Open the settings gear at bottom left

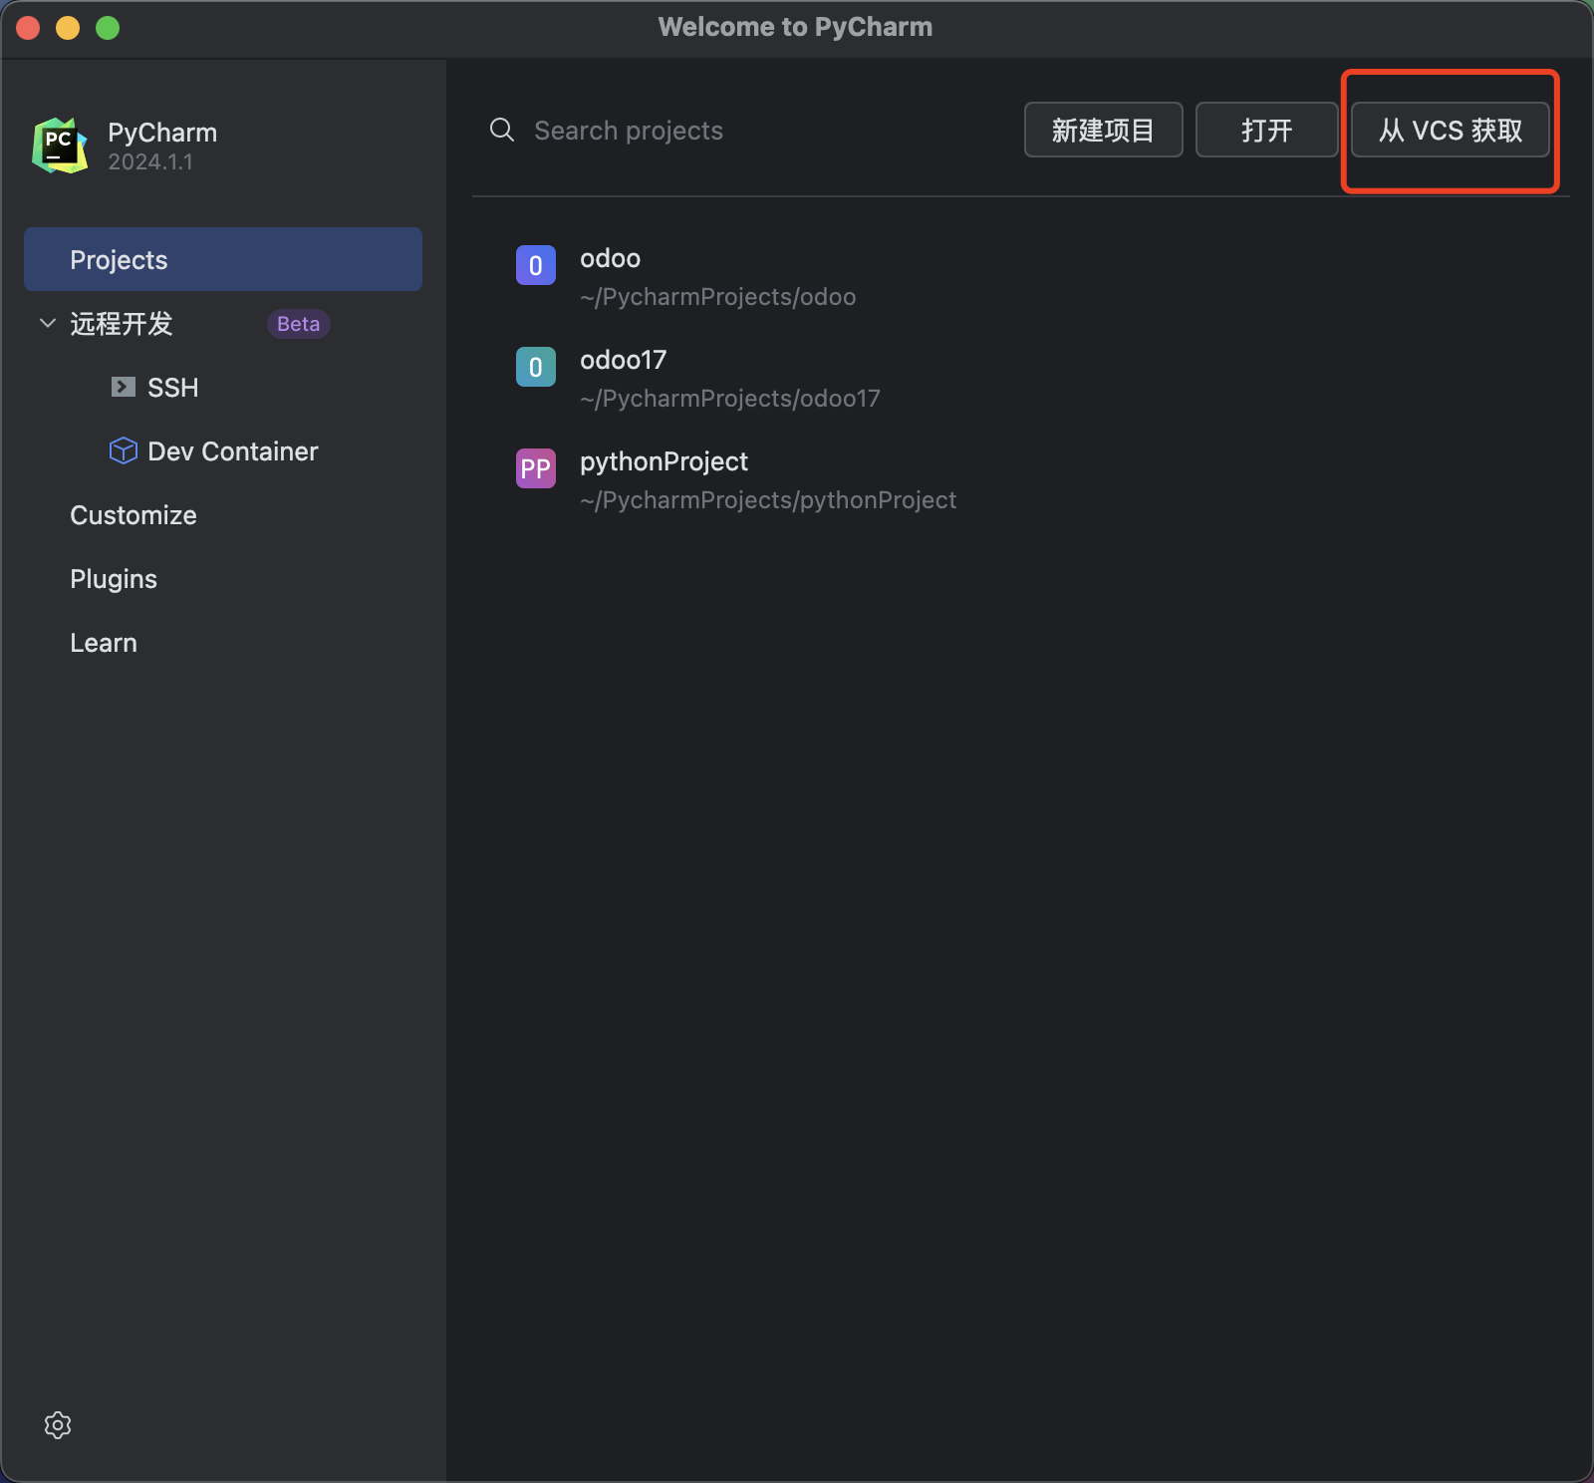[58, 1425]
